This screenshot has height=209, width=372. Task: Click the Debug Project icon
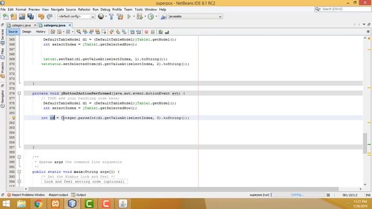pos(139,16)
